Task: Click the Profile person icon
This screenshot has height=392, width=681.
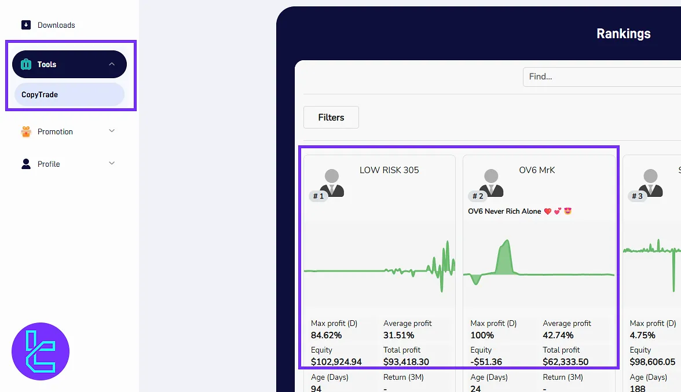Action: [26, 164]
